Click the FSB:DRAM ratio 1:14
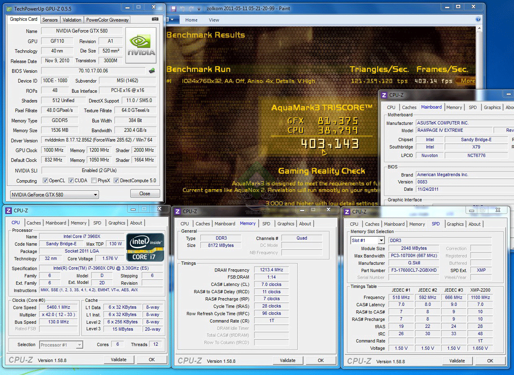 pyautogui.click(x=272, y=277)
